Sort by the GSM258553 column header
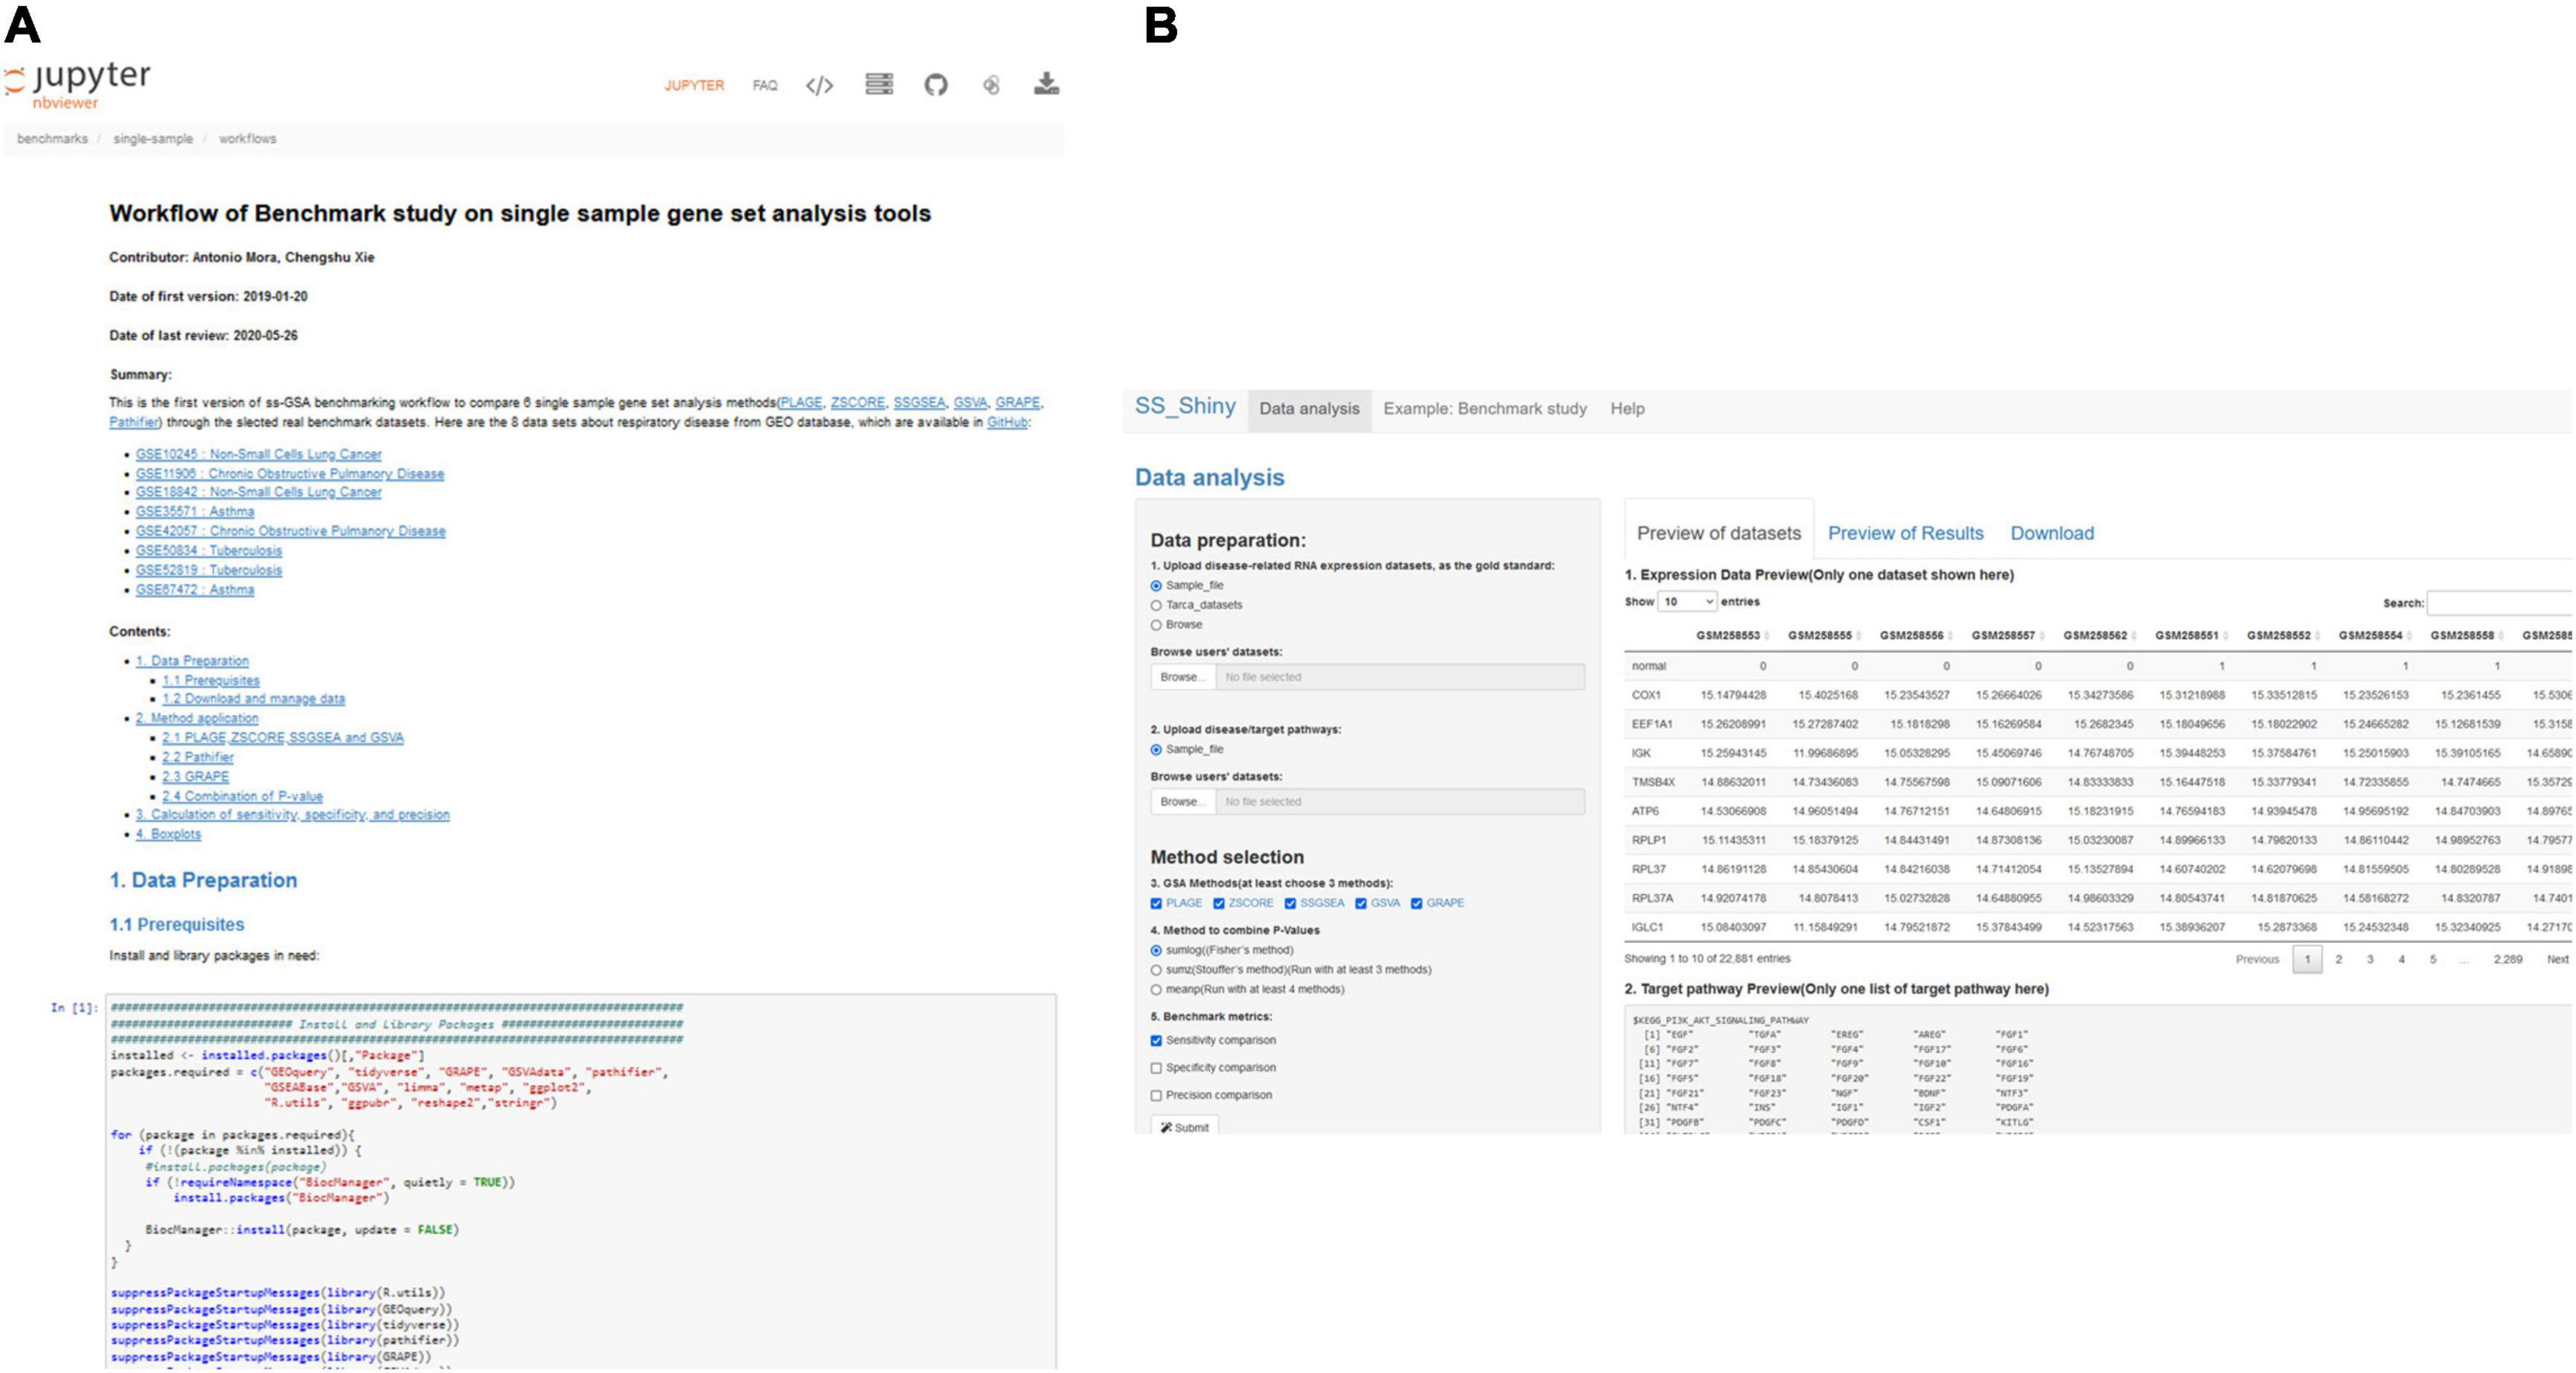This screenshot has height=1373, width=2576. pyautogui.click(x=1731, y=636)
